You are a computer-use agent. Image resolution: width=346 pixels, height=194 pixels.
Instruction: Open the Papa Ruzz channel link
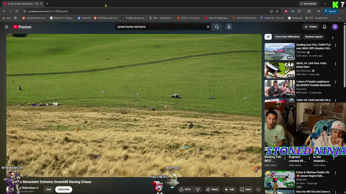(301, 89)
